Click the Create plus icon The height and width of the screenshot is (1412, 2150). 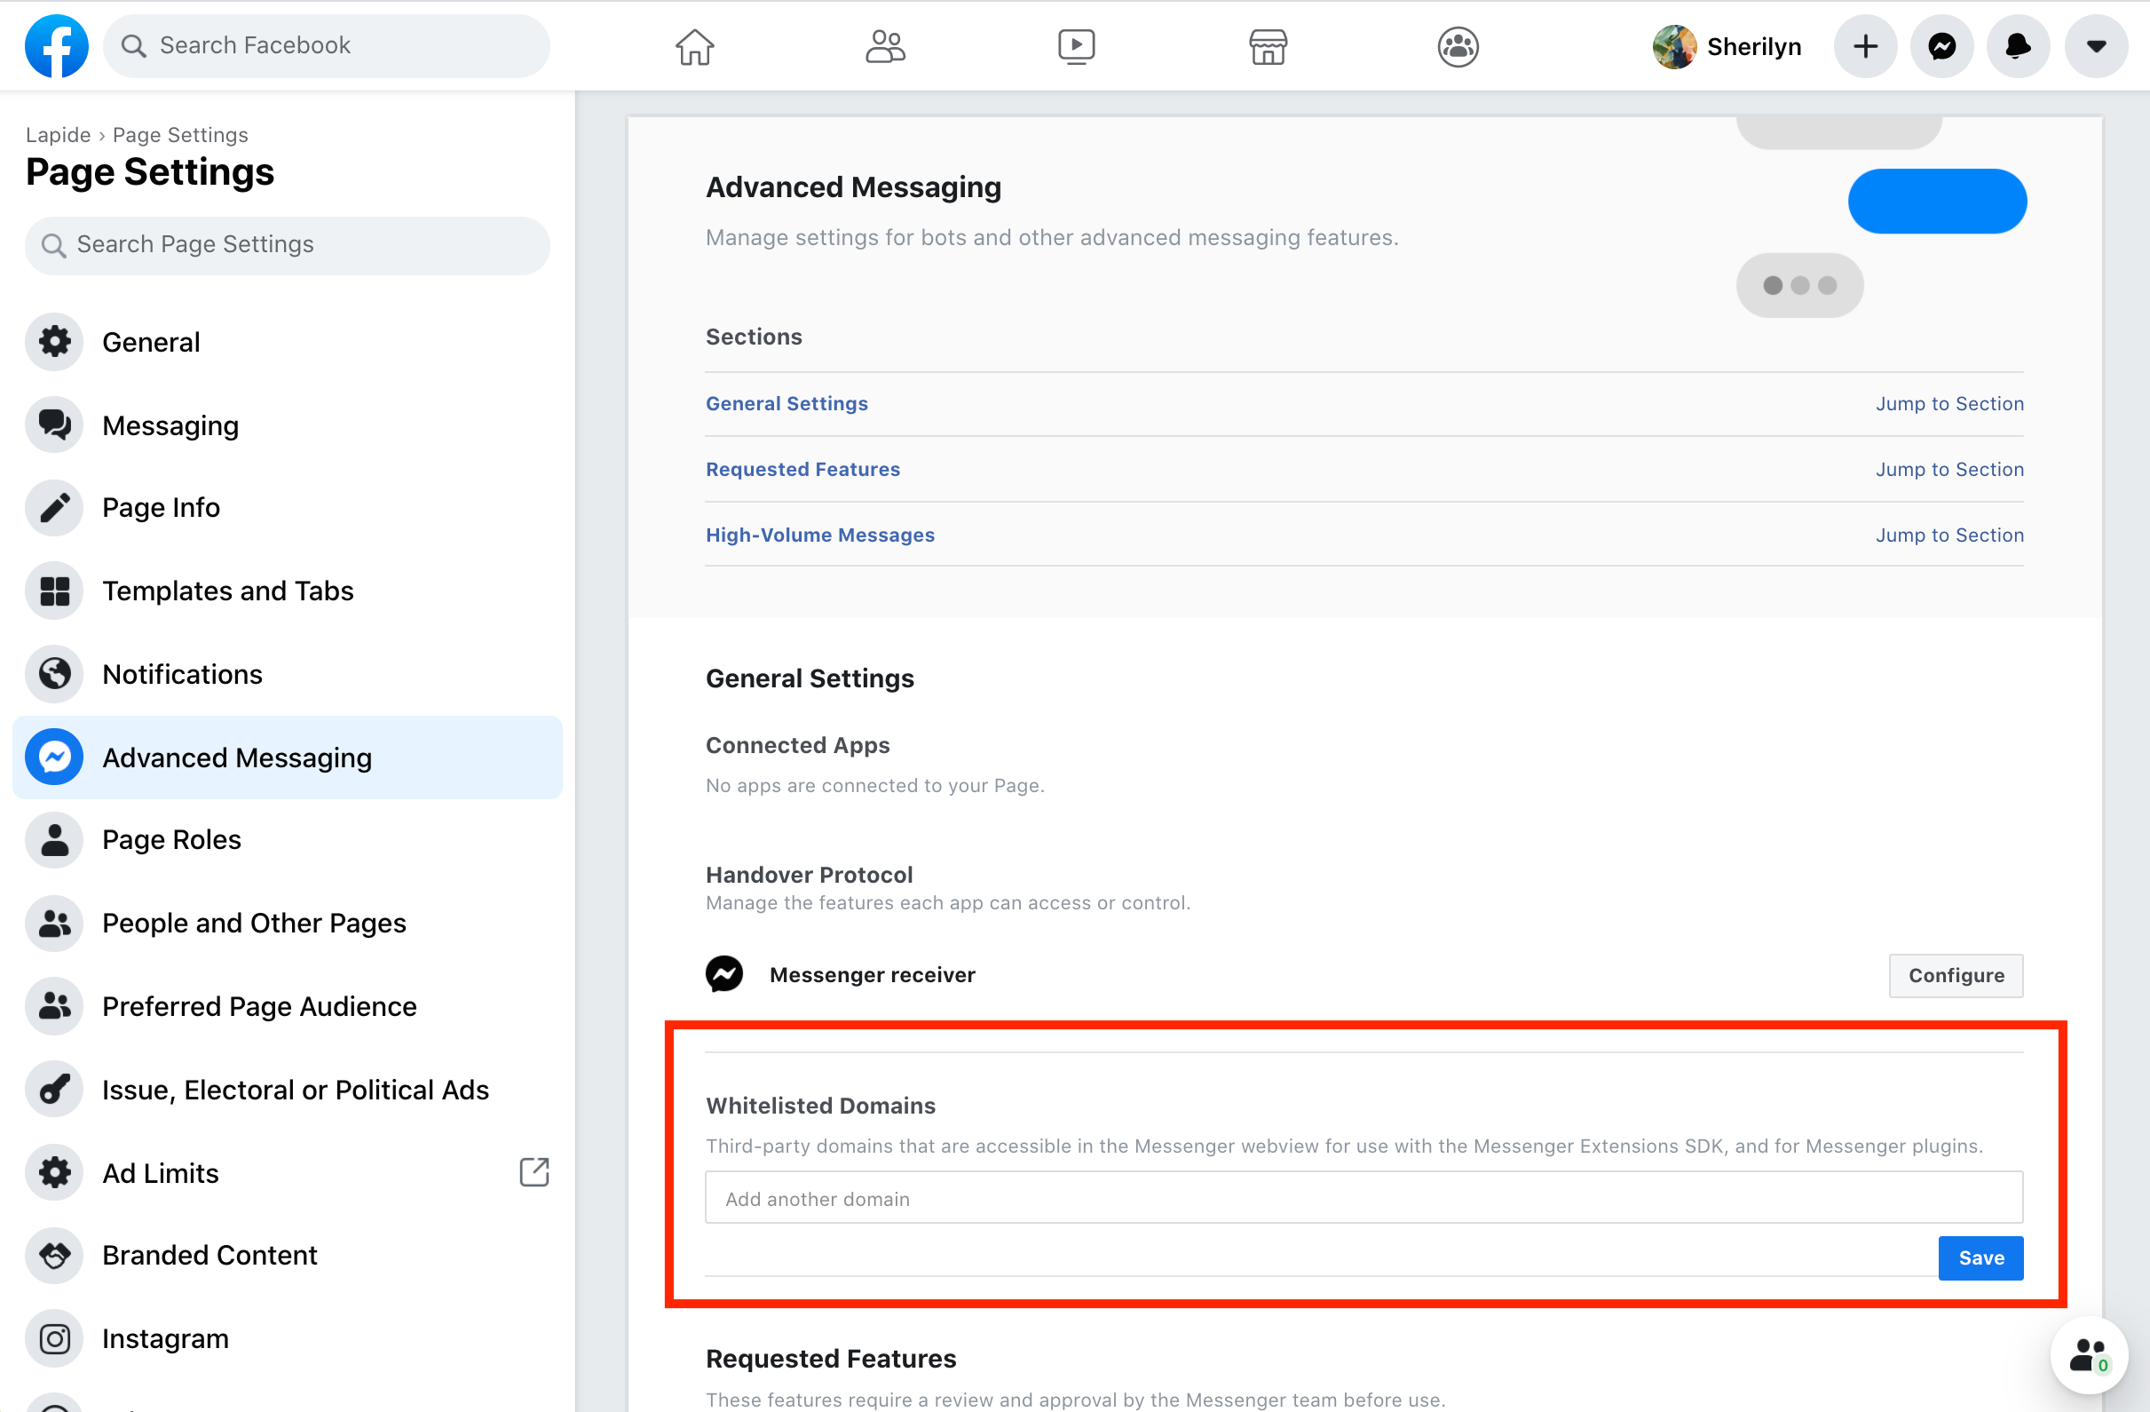(1864, 46)
